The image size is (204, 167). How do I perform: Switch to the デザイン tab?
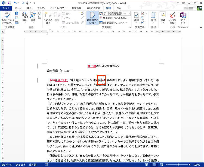[41, 8]
